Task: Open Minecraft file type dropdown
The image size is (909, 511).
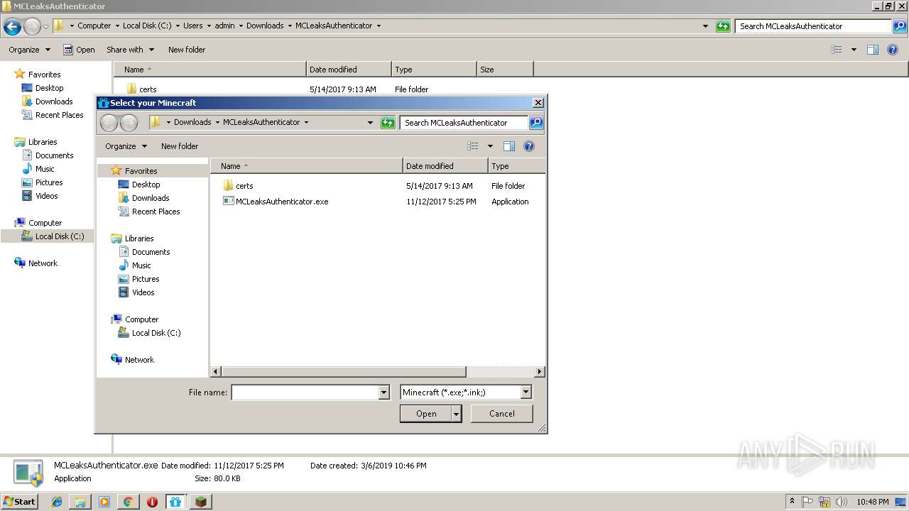Action: coord(526,392)
